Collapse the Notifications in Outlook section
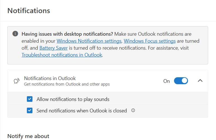The height and width of the screenshot is (140, 216). pyautogui.click(x=200, y=81)
